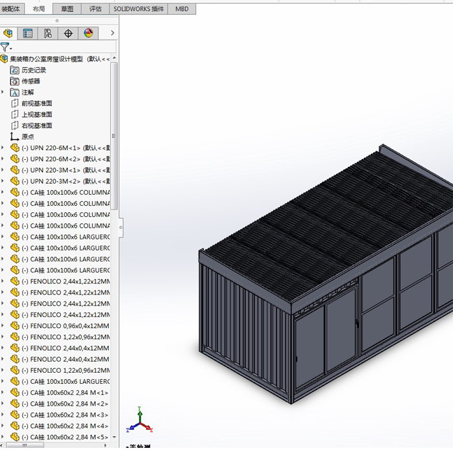Select the (-) FENOLICO 0,96x0,4x12MM label

point(65,326)
